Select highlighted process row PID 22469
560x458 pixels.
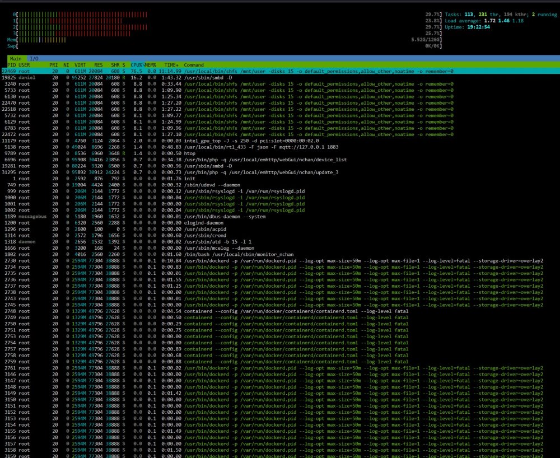coord(280,72)
